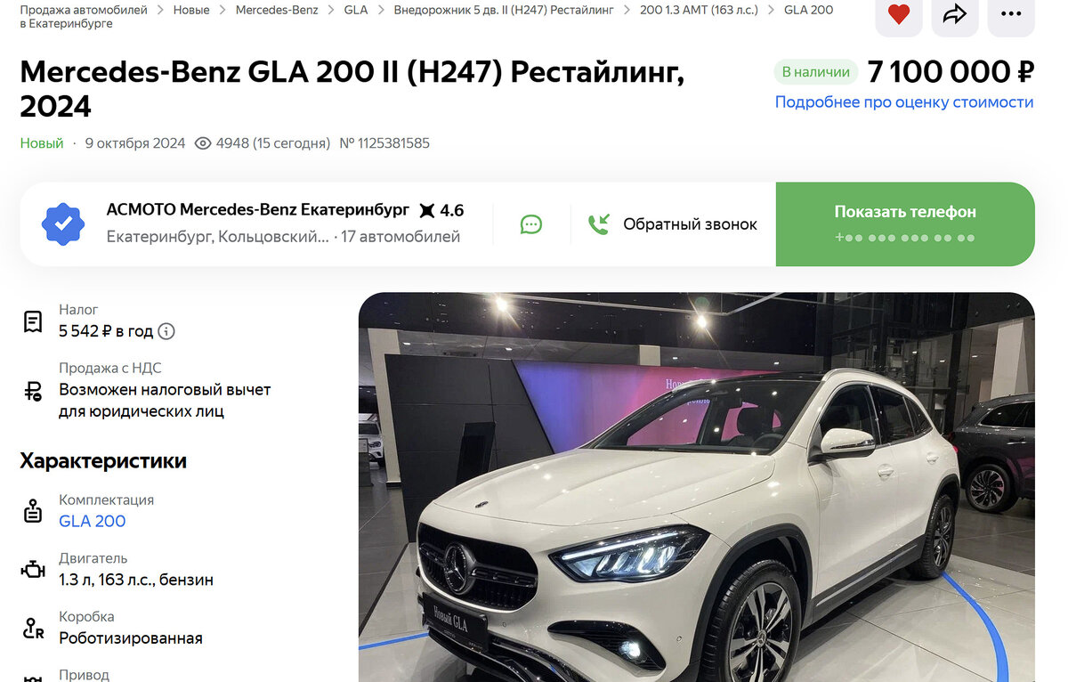Image resolution: width=1068 pixels, height=682 pixels.
Task: Open Подробнее про оценку стоимости link
Action: pos(904,102)
